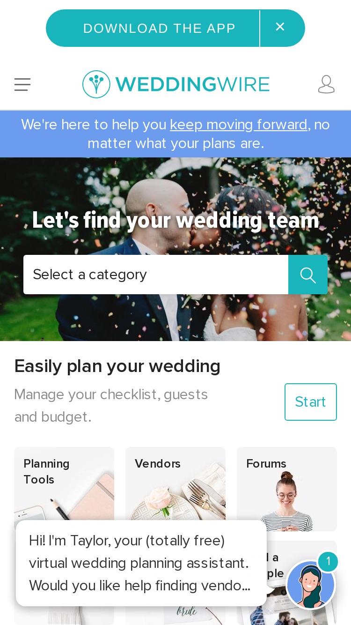This screenshot has width=351, height=625.
Task: Open the Select a category field
Action: (x=156, y=275)
